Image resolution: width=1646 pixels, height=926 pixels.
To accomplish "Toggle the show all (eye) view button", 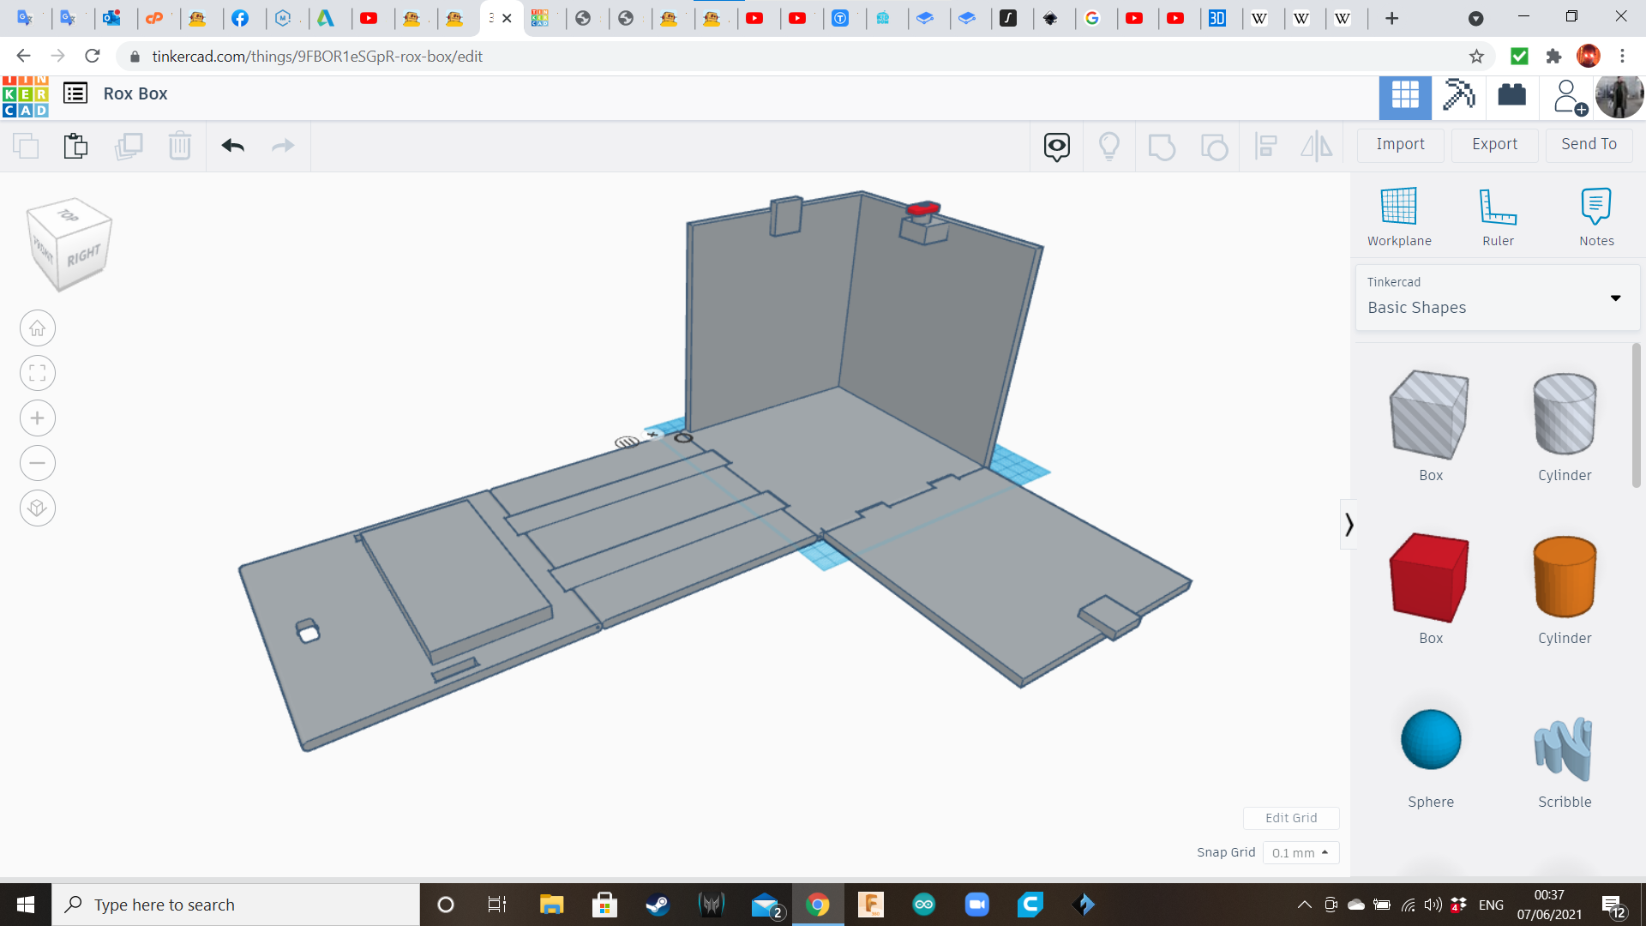I will coord(1056,147).
